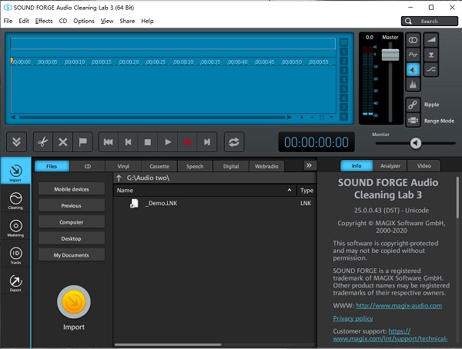Click the delete X icon
The height and width of the screenshot is (349, 462).
(x=63, y=142)
